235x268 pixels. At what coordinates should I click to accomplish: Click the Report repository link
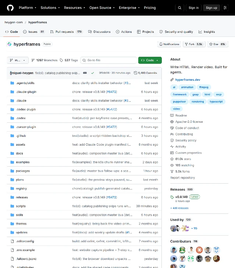[x=182, y=178]
